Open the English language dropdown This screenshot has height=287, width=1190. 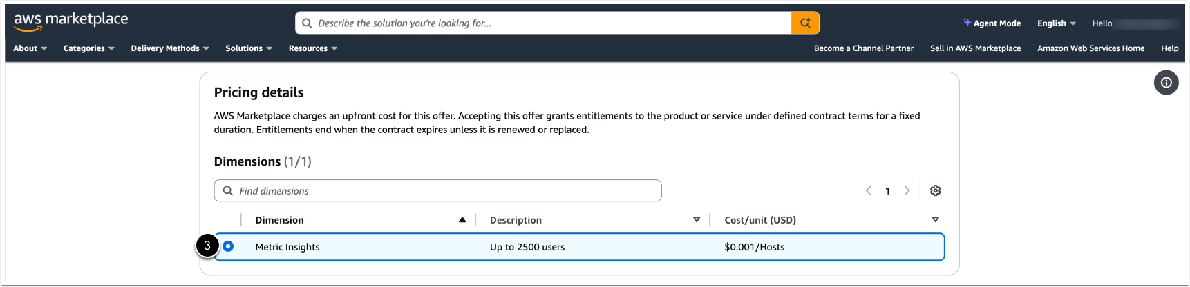pos(1056,23)
